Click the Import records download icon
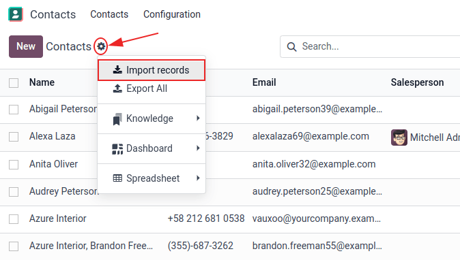Image resolution: width=460 pixels, height=260 pixels. tap(117, 70)
